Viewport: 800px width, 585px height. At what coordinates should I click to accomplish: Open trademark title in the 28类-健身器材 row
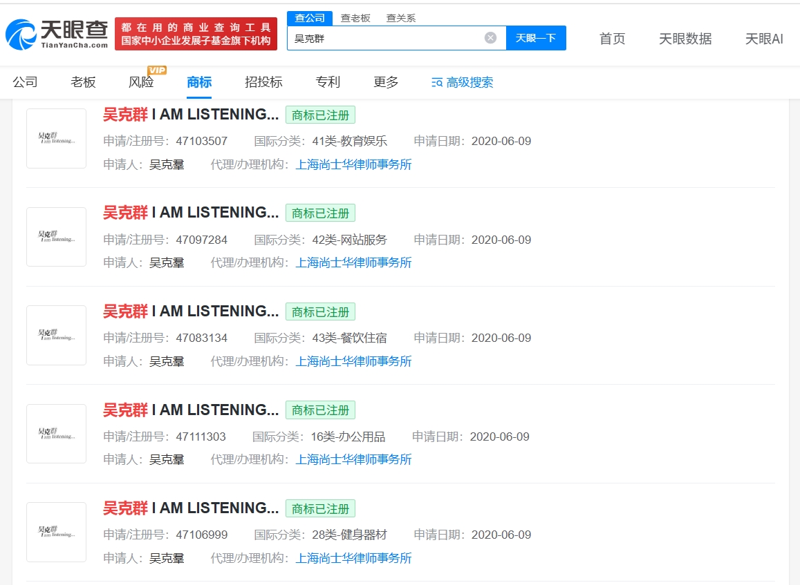[x=191, y=508]
